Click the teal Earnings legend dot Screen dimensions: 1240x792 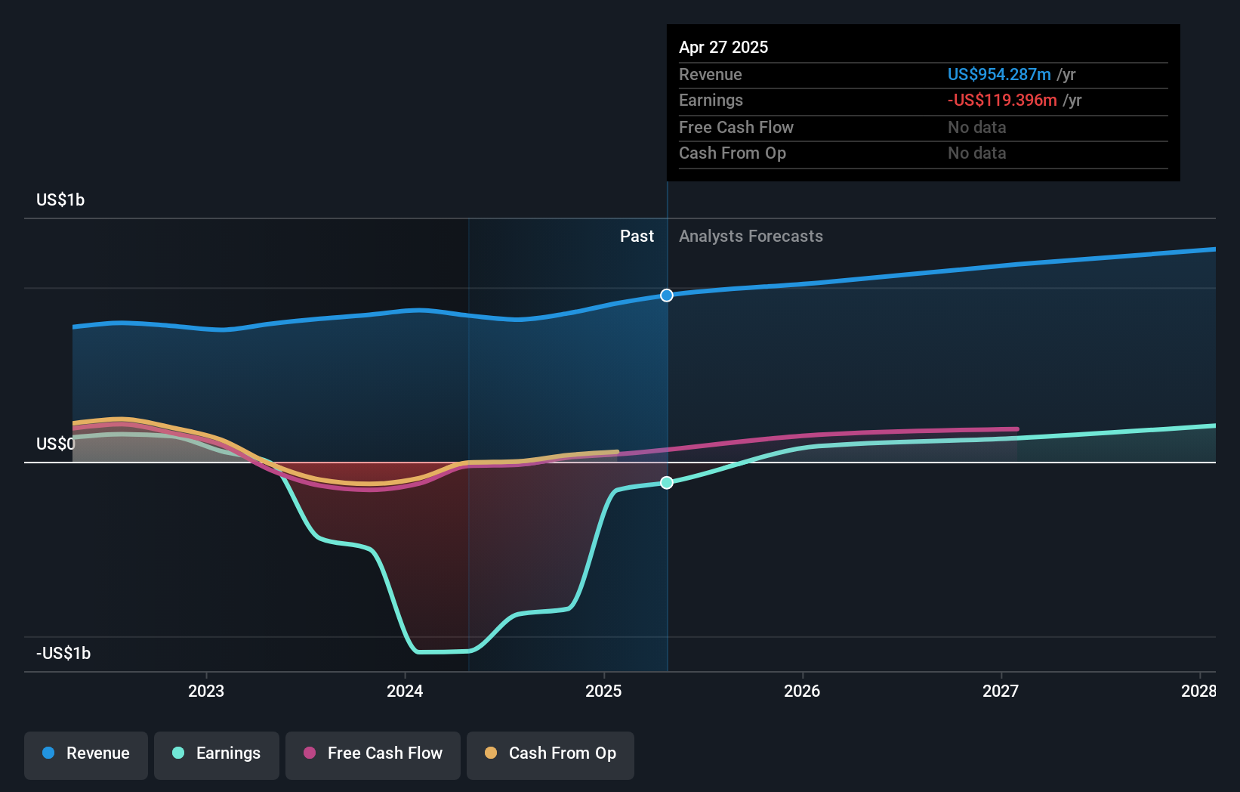point(178,753)
